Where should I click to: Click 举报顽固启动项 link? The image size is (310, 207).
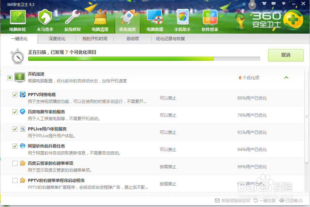click(x=236, y=201)
